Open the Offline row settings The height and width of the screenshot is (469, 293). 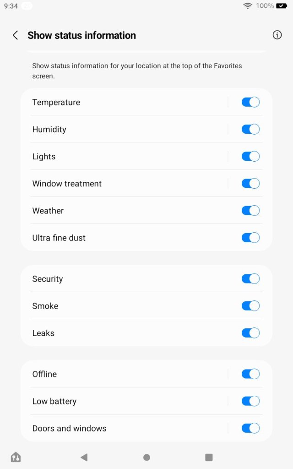pyautogui.click(x=124, y=374)
